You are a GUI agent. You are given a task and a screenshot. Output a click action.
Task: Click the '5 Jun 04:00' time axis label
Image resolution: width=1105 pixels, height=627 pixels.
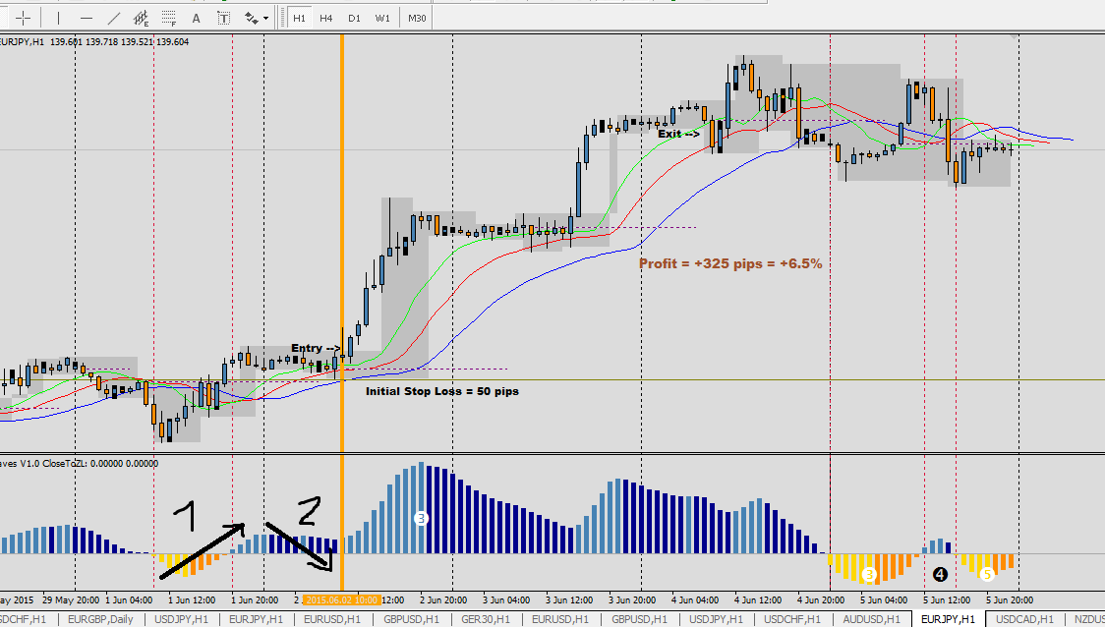(884, 600)
